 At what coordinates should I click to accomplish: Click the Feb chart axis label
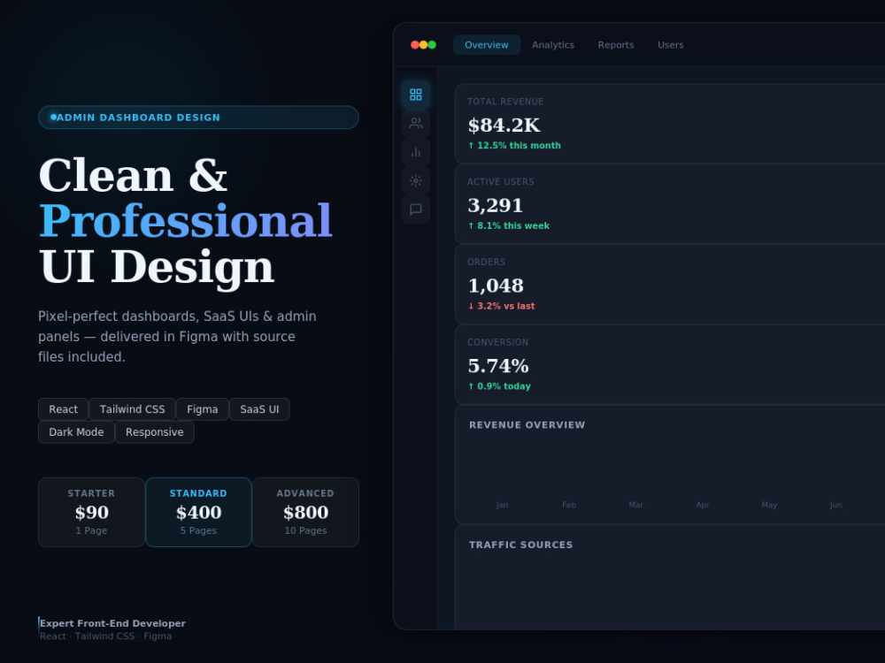[x=569, y=505]
